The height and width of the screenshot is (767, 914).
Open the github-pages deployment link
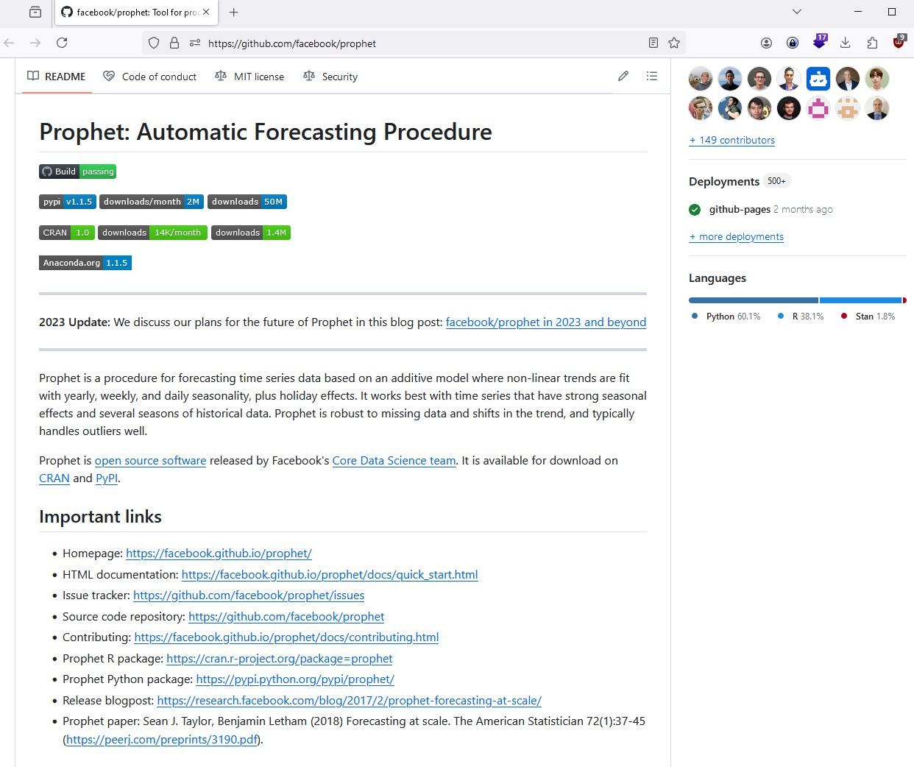click(x=740, y=209)
